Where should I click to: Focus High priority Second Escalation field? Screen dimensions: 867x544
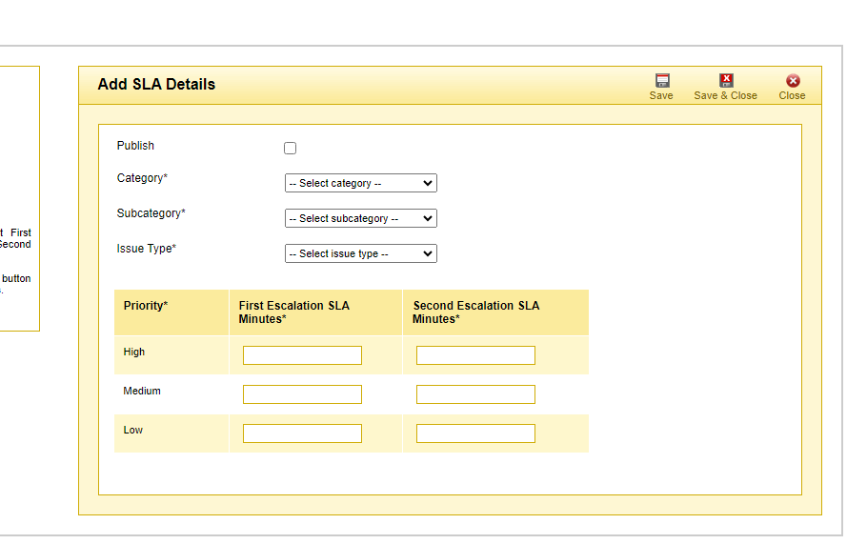pos(475,355)
